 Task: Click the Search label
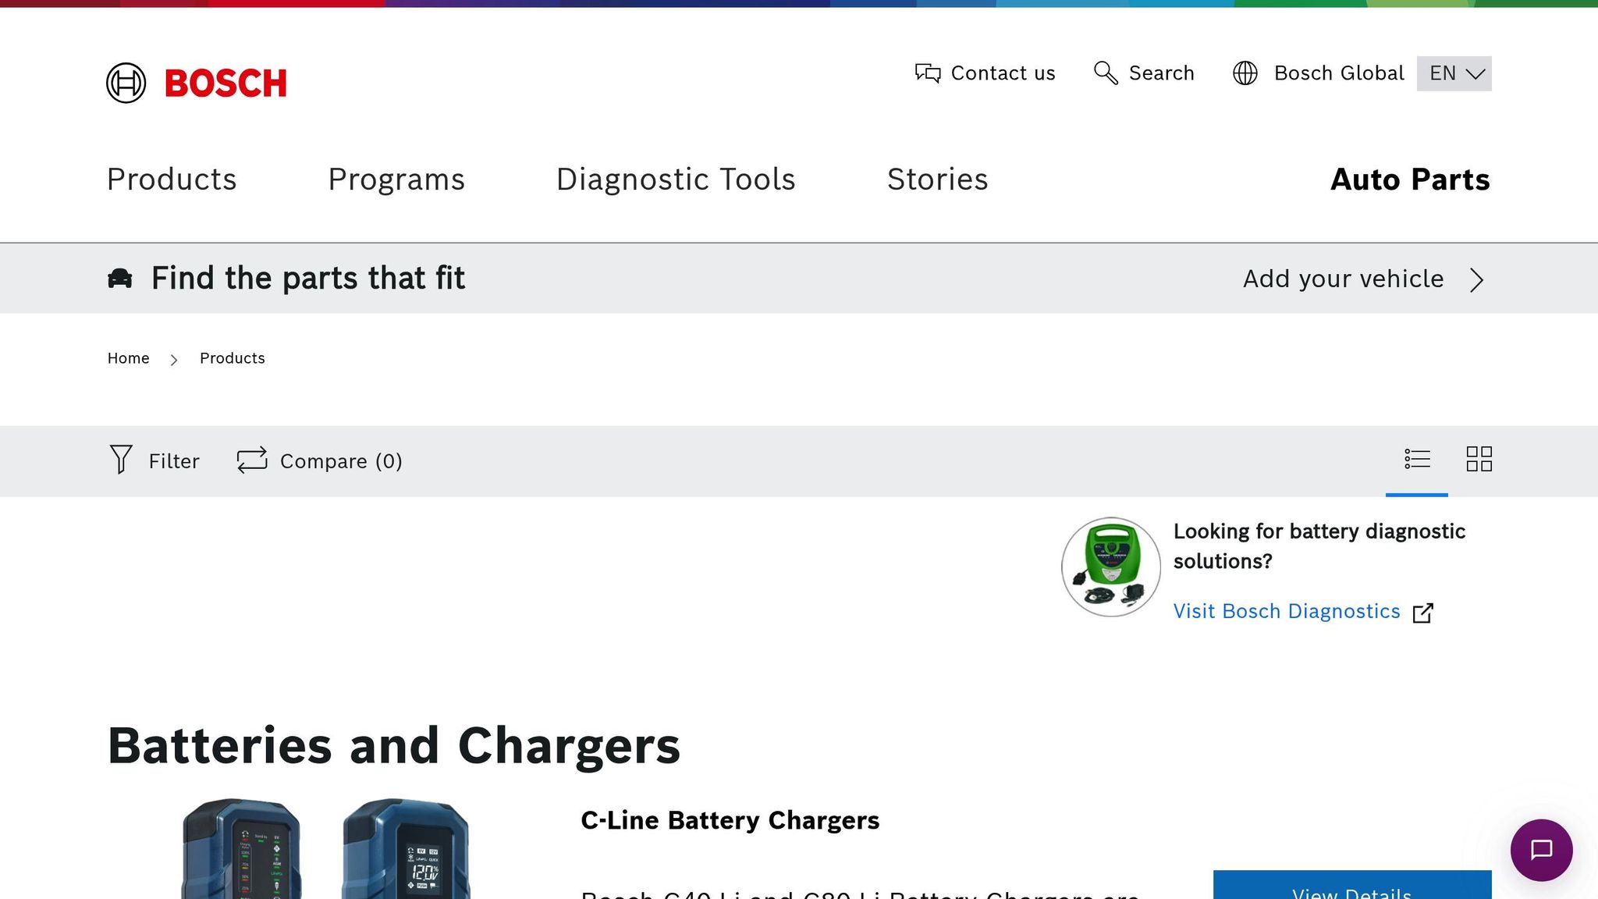pyautogui.click(x=1162, y=73)
